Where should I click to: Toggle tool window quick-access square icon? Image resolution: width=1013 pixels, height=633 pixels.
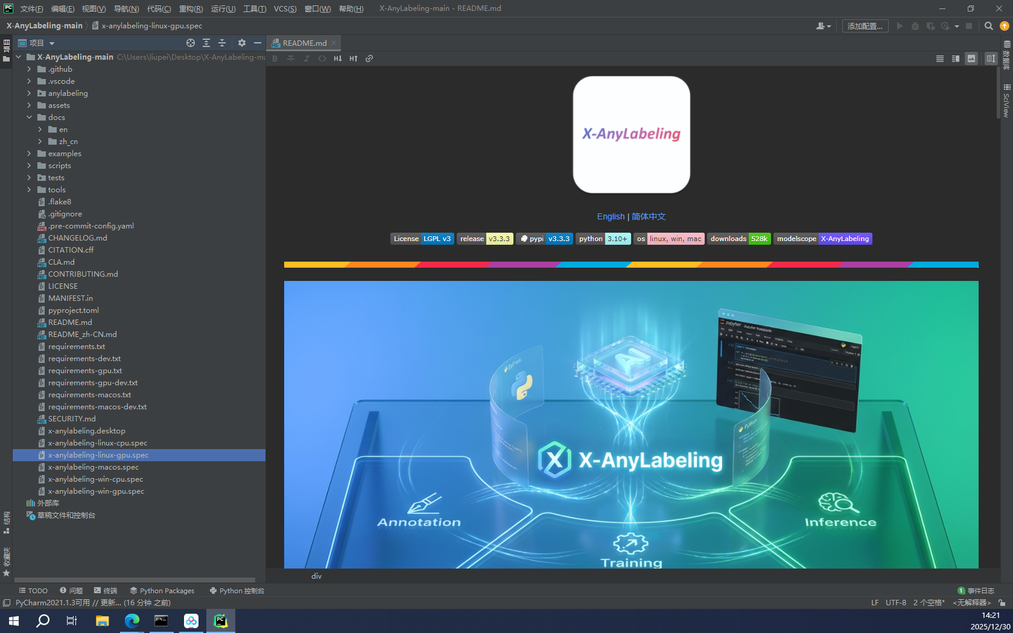[7, 602]
